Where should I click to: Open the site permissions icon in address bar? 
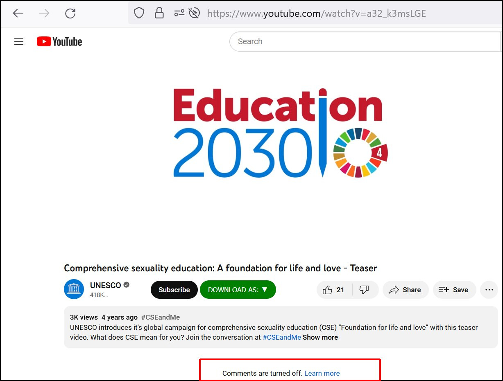pos(179,14)
